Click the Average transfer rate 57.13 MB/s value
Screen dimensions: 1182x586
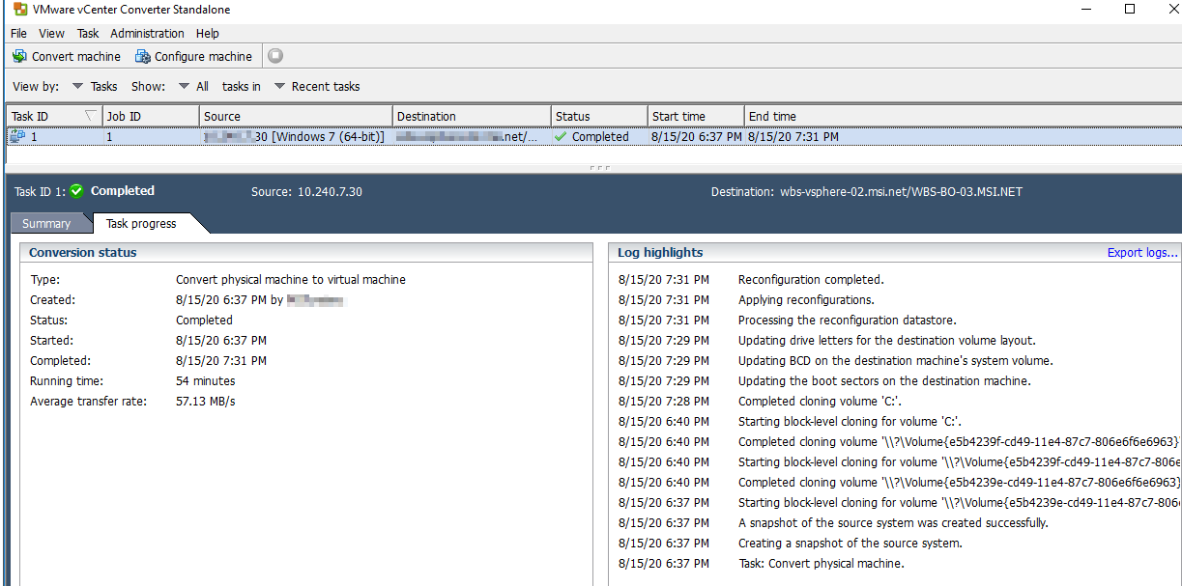click(x=205, y=402)
